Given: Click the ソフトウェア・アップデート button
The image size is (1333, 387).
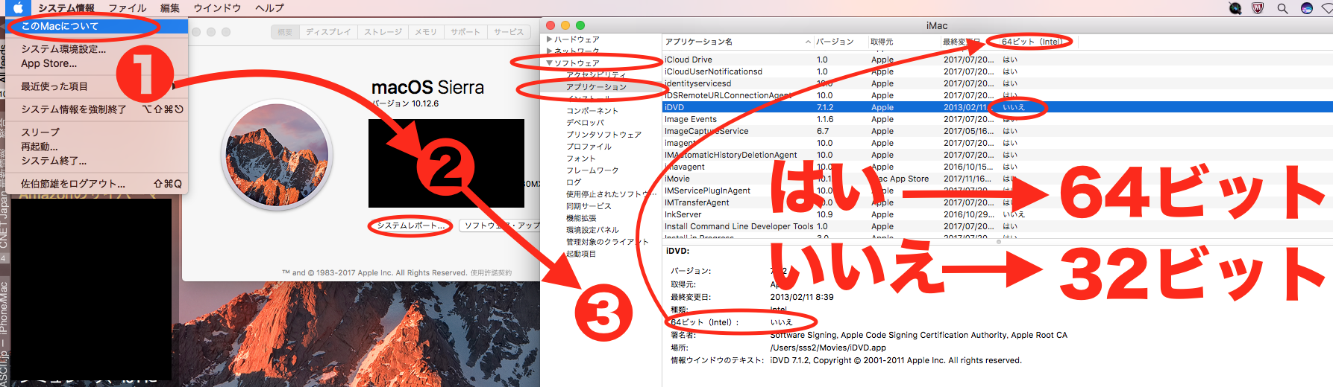Looking at the screenshot, I should [500, 226].
